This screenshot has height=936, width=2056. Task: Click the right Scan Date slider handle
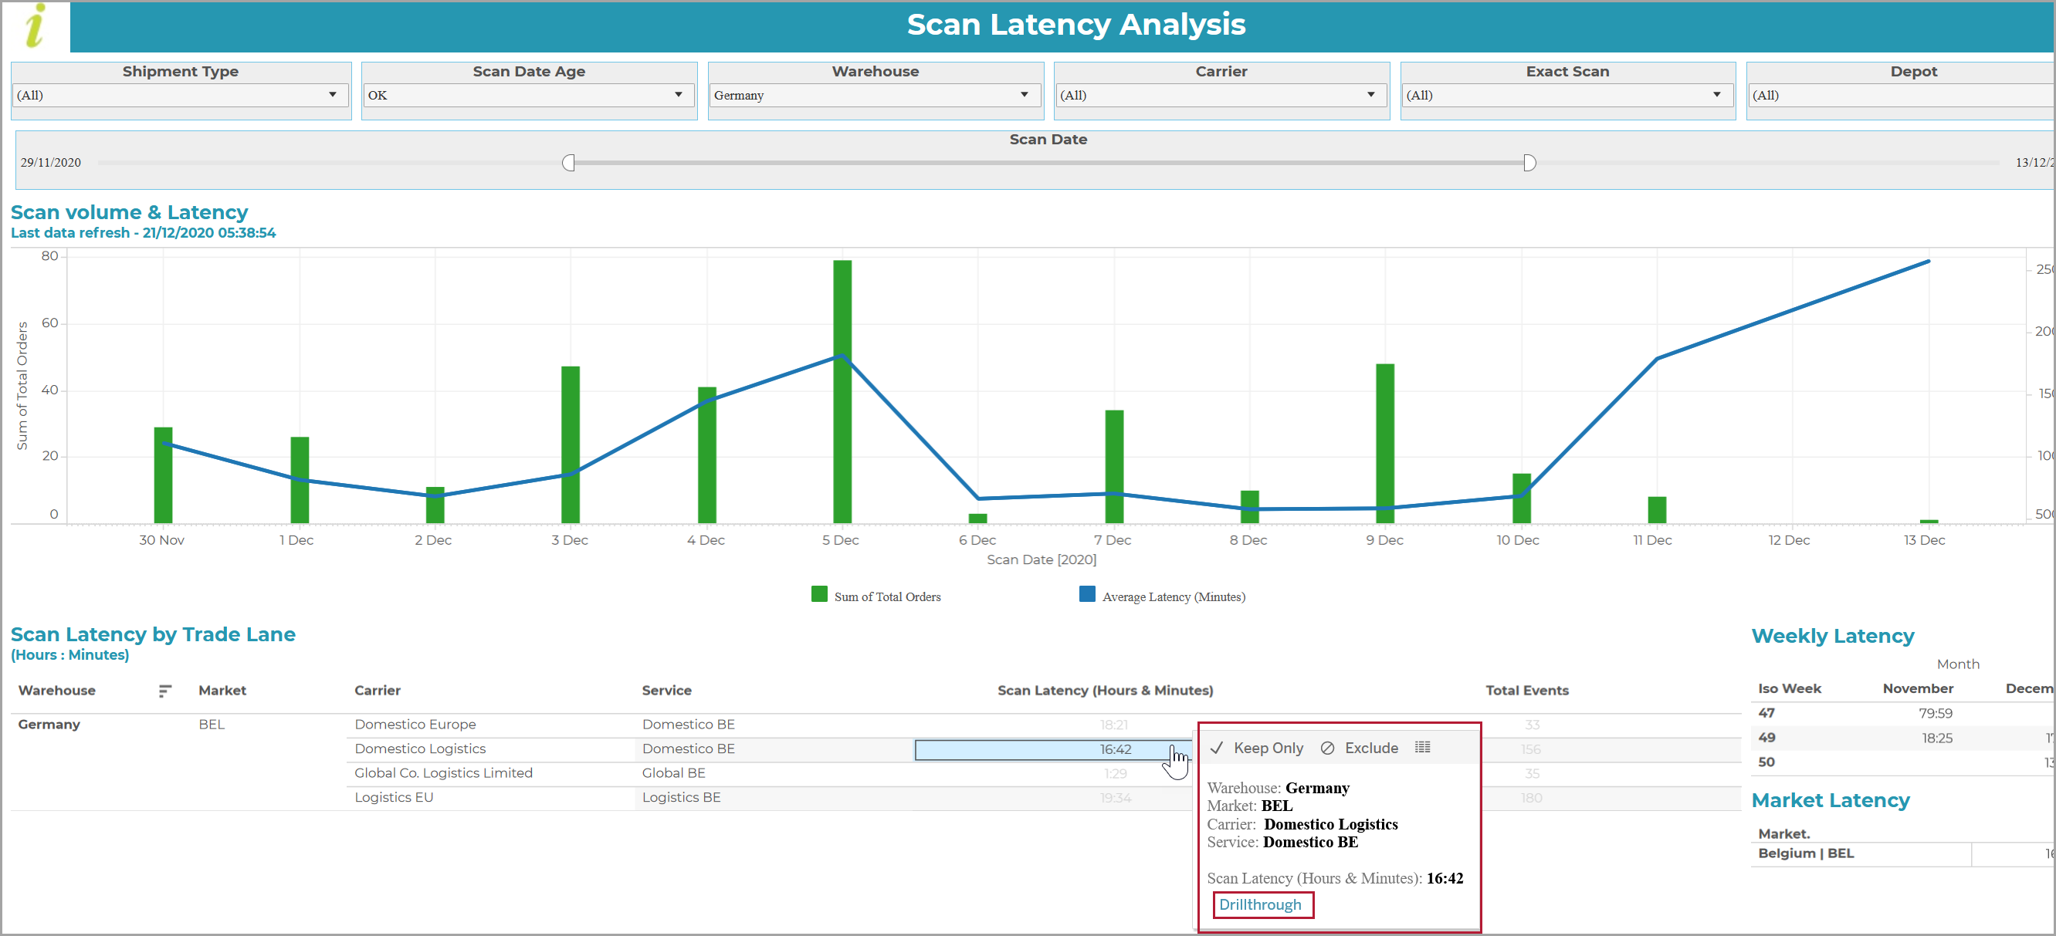pyautogui.click(x=1529, y=163)
